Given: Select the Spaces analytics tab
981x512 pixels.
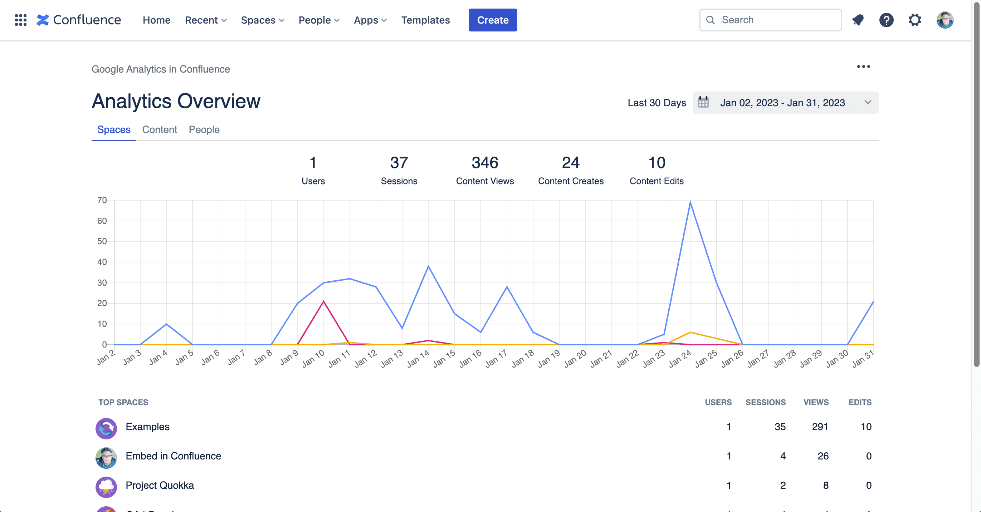Looking at the screenshot, I should tap(114, 129).
